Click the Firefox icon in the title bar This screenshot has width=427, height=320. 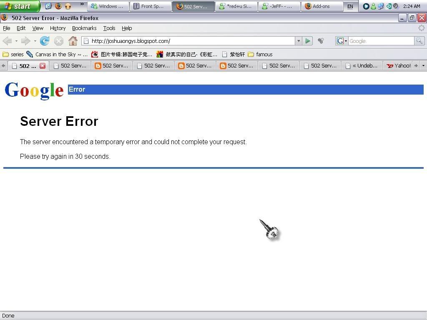(x=5, y=17)
